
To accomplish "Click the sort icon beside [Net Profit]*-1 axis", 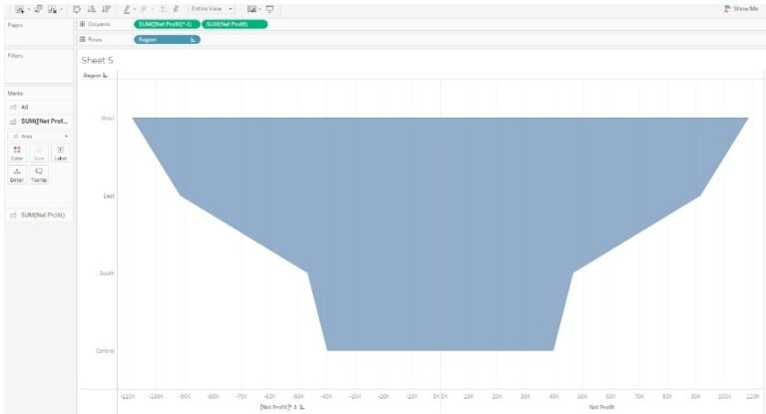I will (302, 407).
